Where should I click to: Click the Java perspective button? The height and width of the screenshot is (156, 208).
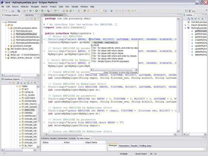[192, 11]
